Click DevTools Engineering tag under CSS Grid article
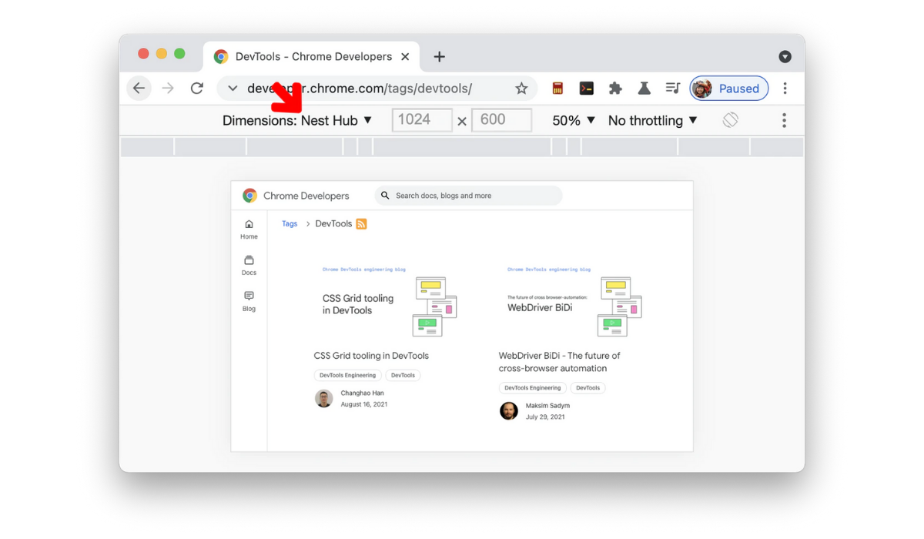The height and width of the screenshot is (539, 924). tap(347, 375)
